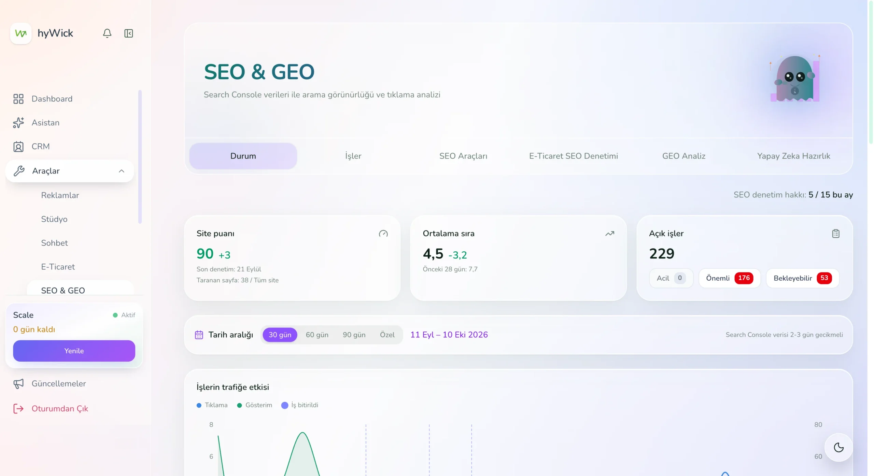Switch to the İşler tab
Image resolution: width=874 pixels, height=476 pixels.
(353, 156)
